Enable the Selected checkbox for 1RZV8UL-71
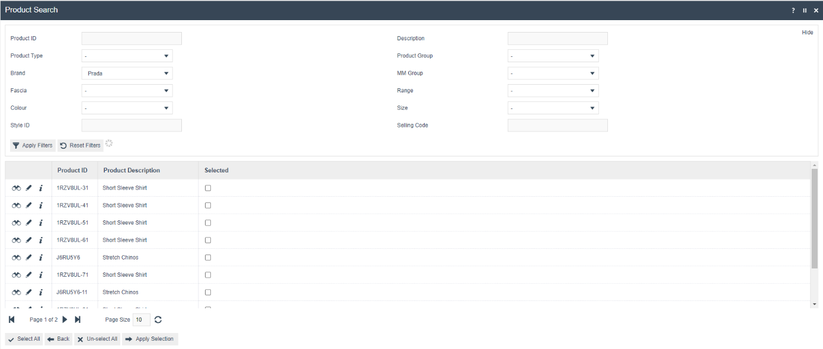The image size is (823, 349). [x=207, y=274]
